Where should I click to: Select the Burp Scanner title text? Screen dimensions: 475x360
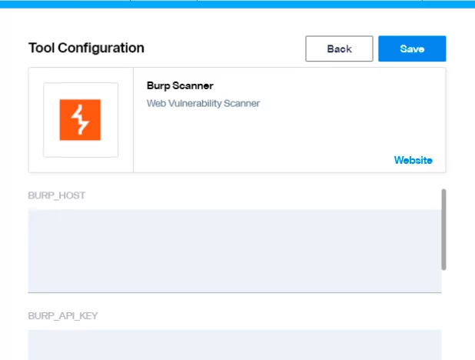180,85
